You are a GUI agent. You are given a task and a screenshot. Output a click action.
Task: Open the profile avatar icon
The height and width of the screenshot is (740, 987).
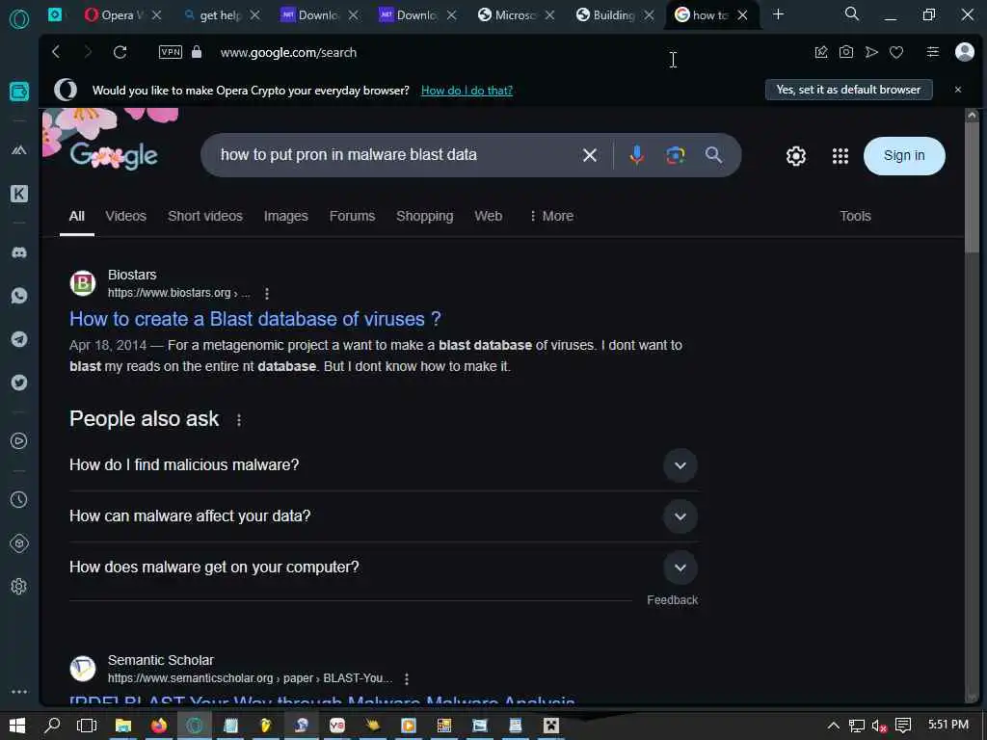pyautogui.click(x=964, y=52)
